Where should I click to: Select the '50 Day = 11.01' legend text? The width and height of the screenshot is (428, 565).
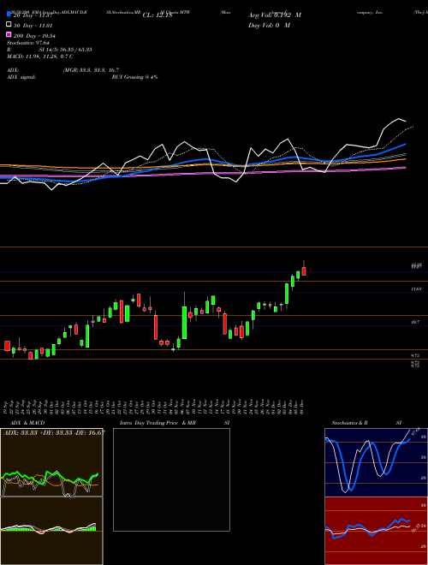pos(33,26)
